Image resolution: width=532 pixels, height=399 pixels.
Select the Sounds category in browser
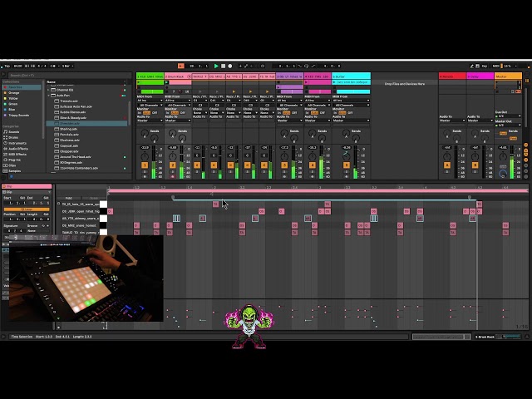[15, 131]
